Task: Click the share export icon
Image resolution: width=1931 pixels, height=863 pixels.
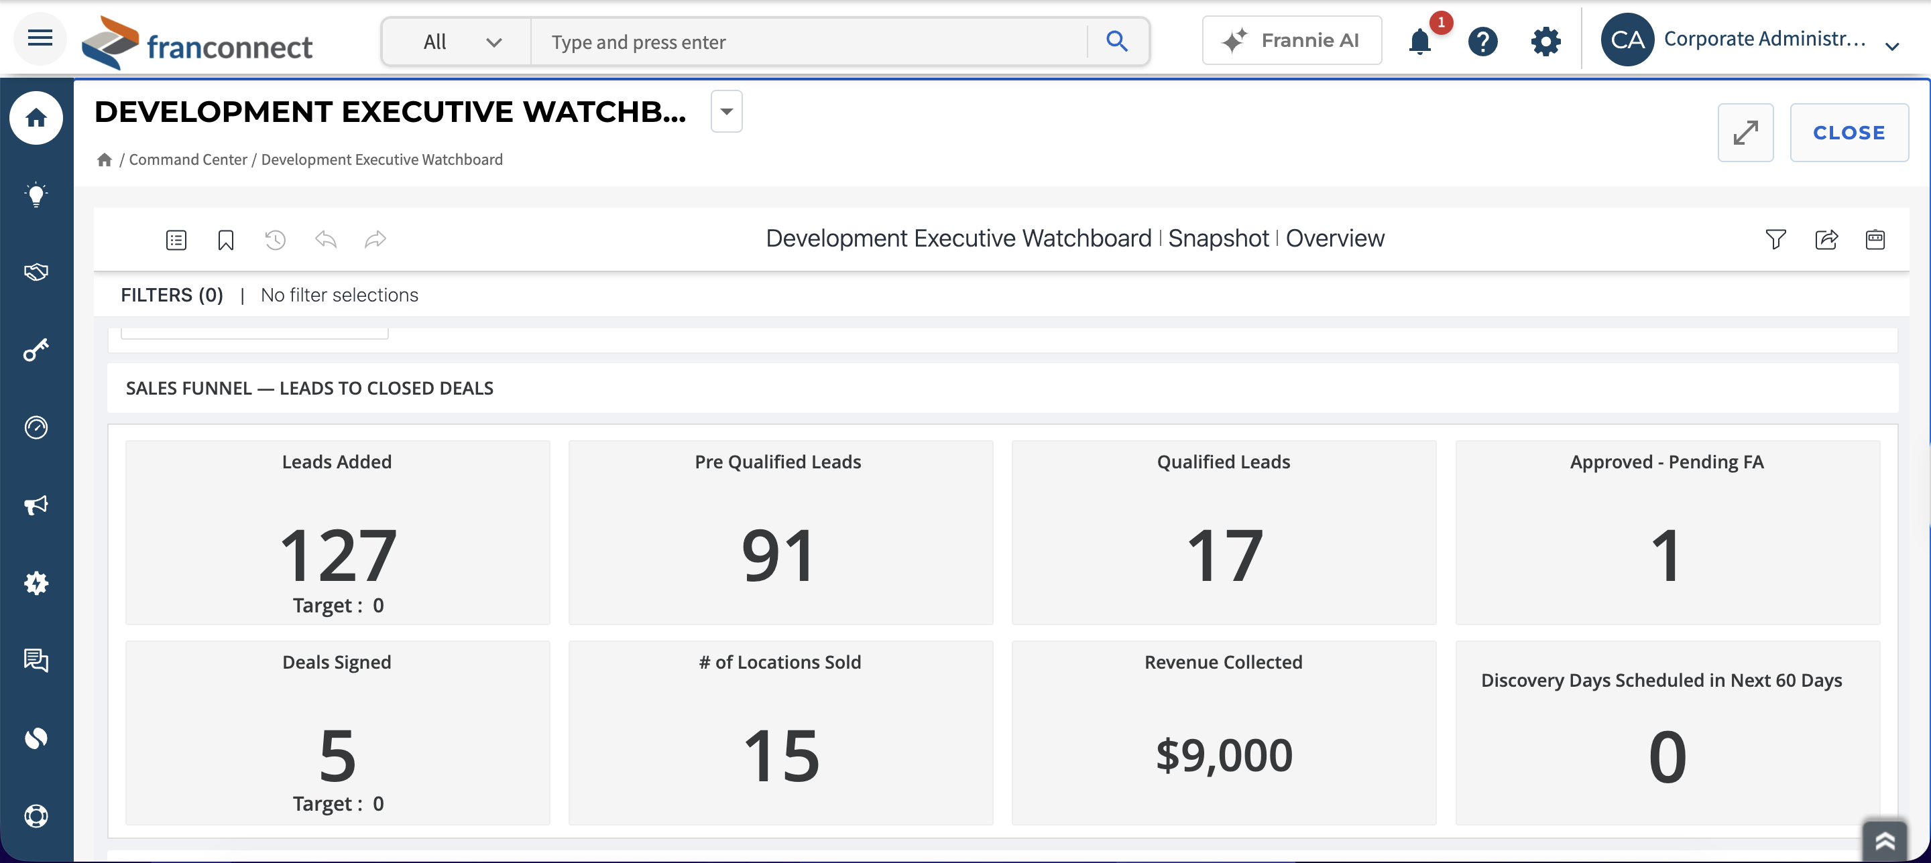Action: coord(1826,240)
